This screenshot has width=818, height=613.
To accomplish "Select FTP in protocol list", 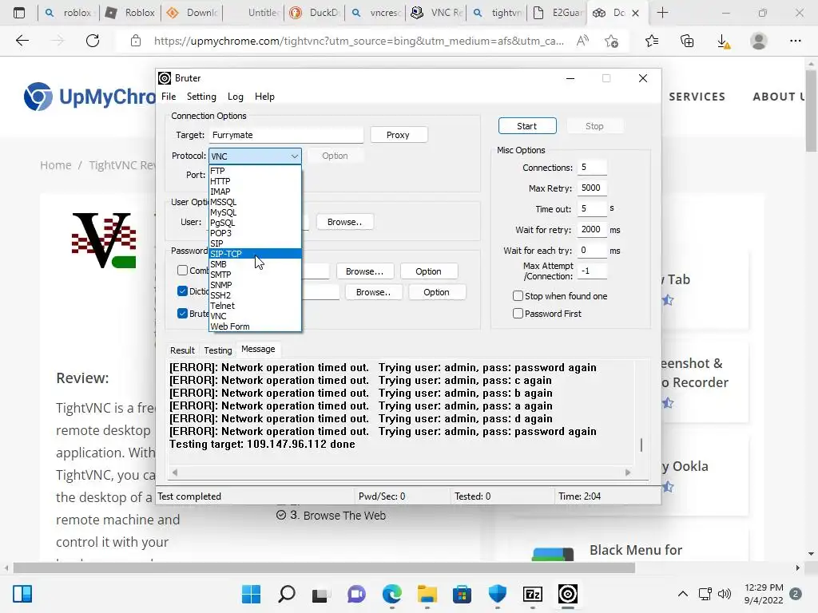I will coord(255,171).
